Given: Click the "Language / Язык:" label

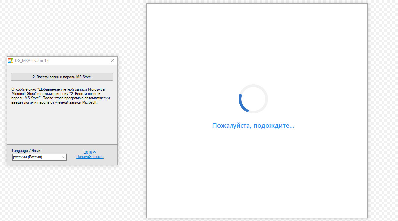Looking at the screenshot, I should [x=27, y=150].
